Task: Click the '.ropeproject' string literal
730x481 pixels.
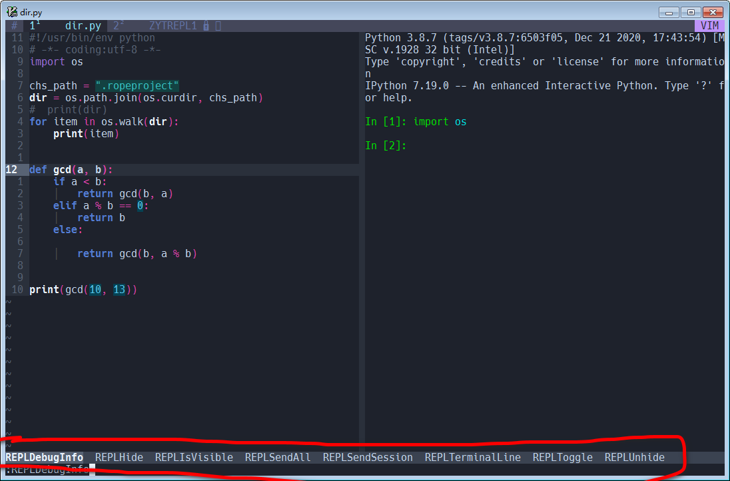Action: click(137, 86)
